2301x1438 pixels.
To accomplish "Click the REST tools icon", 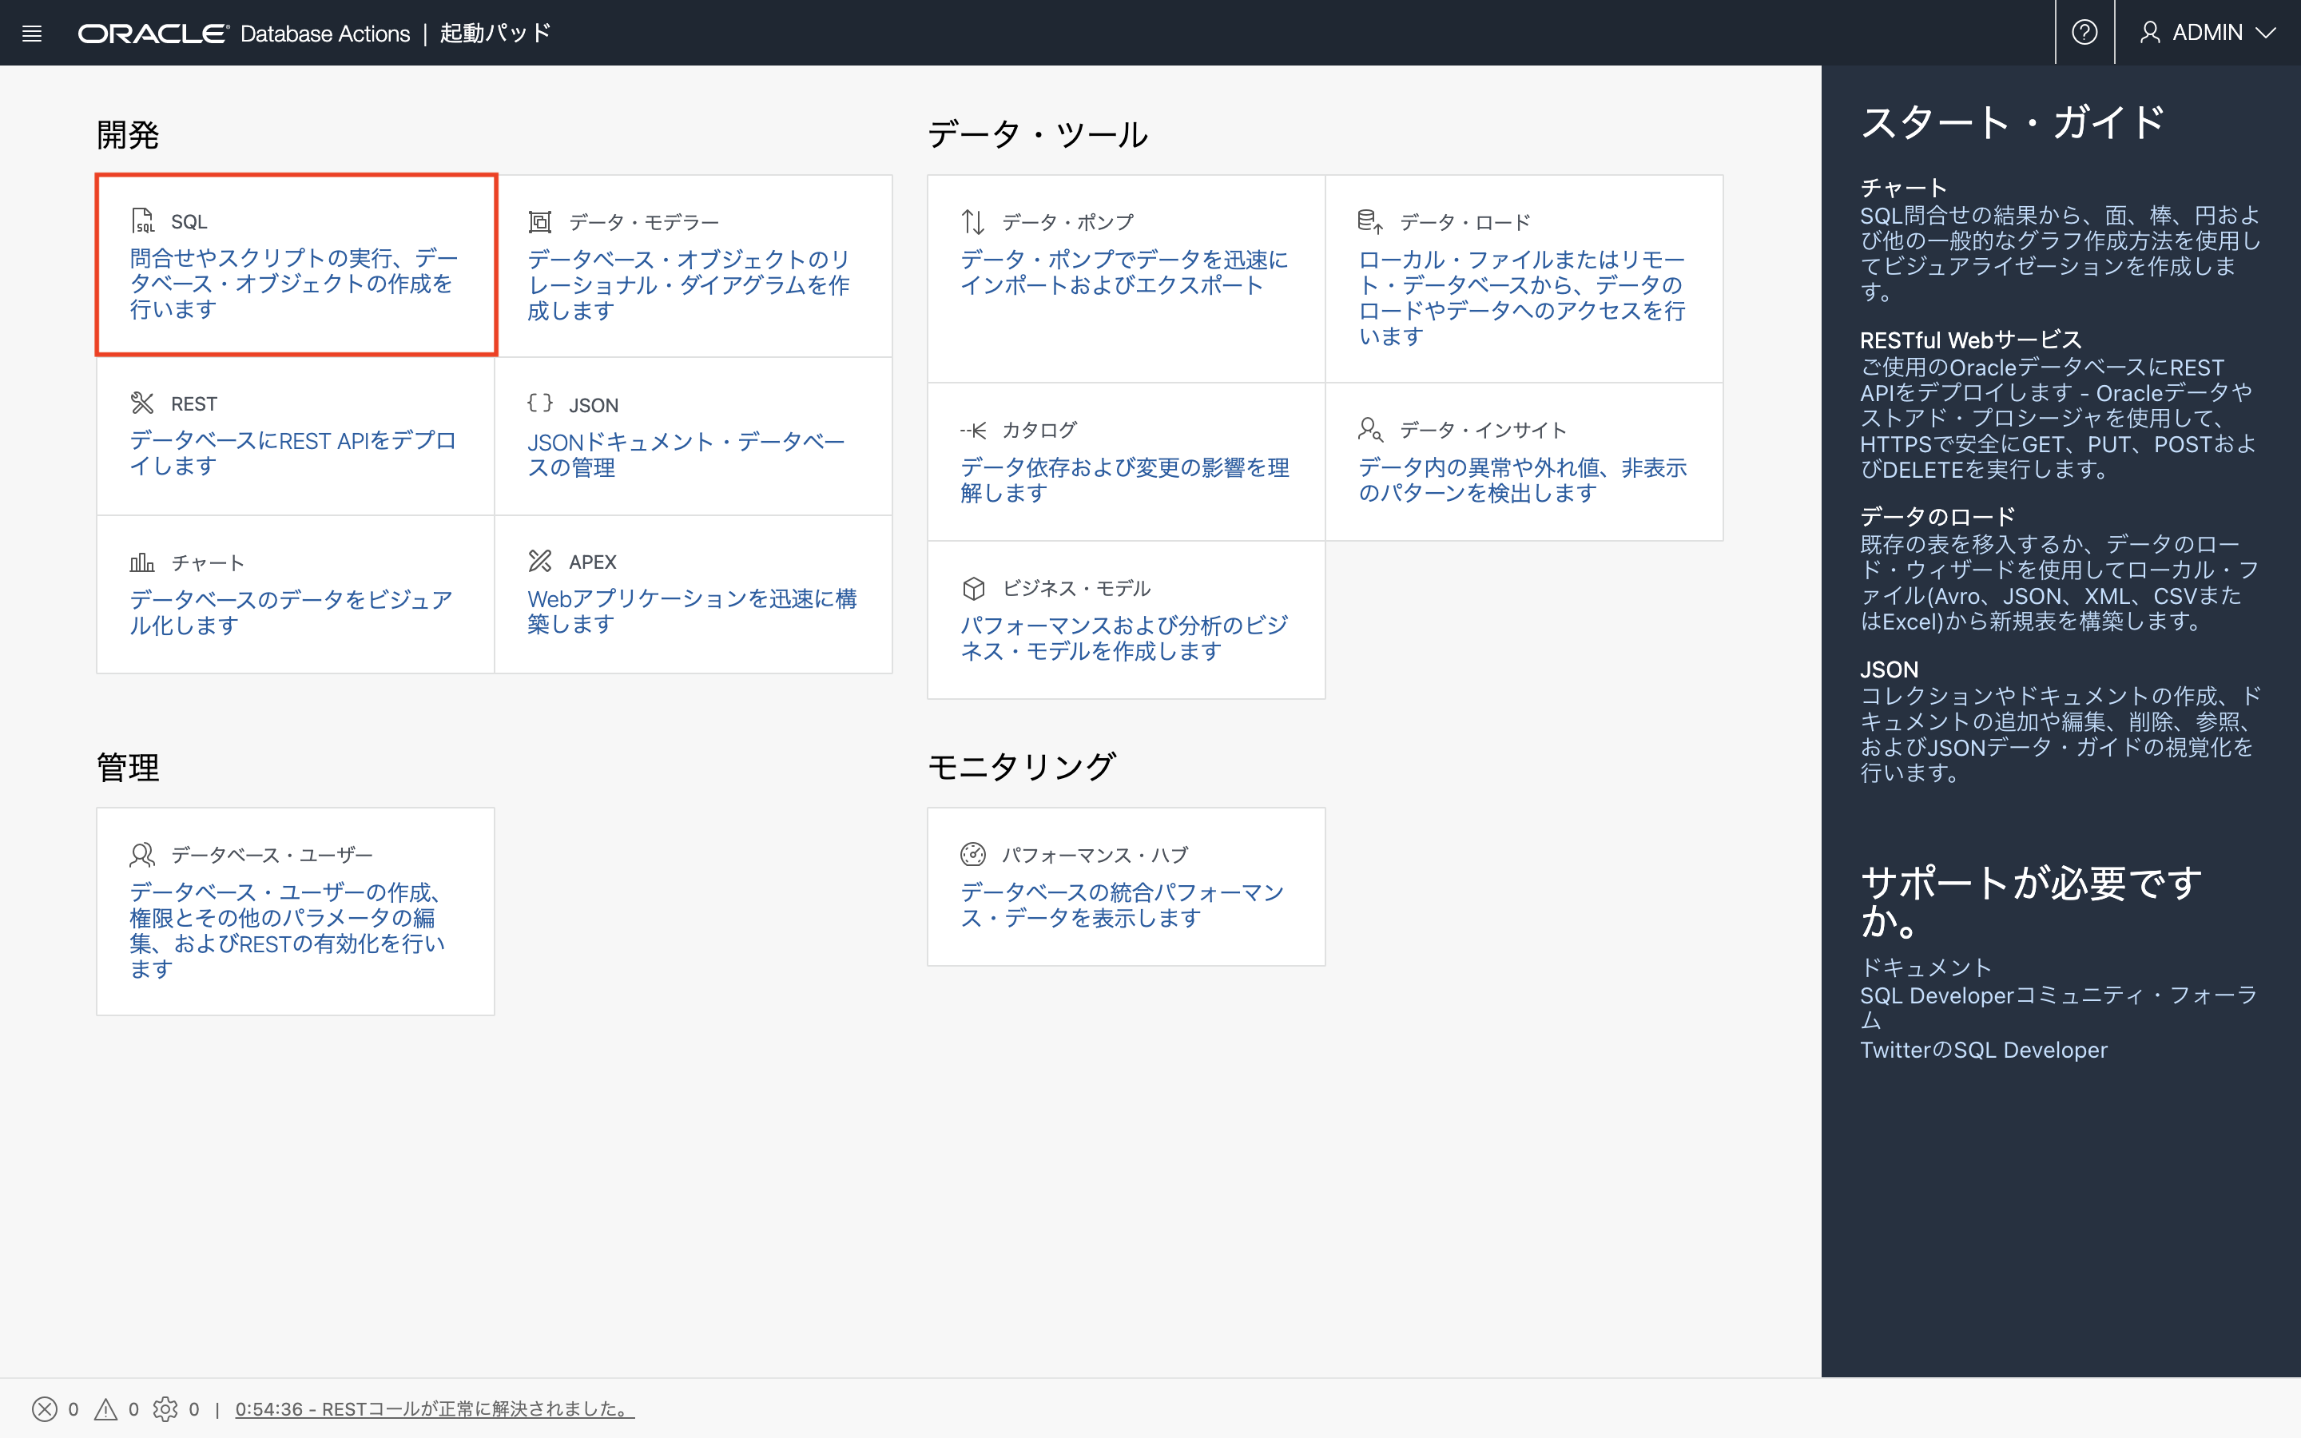I will (143, 403).
